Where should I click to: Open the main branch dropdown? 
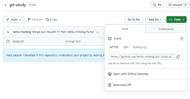14,19
